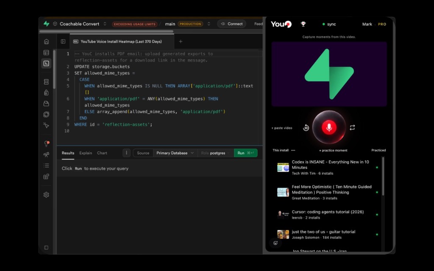Click the Codex video thumbnail image
The width and height of the screenshot is (434, 271).
283,167
